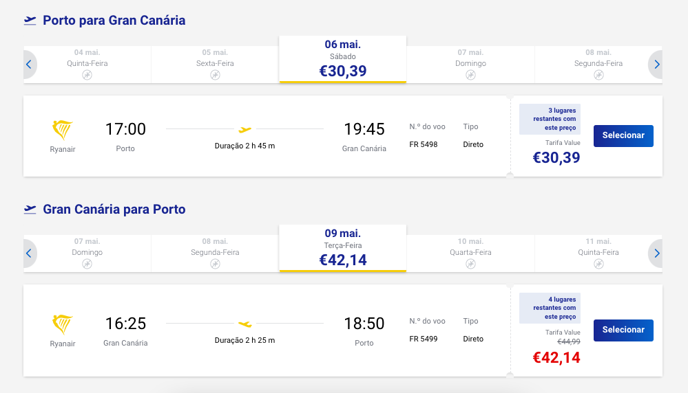Show earlier return dates with left chevron
Image resolution: width=688 pixels, height=393 pixels.
point(30,254)
